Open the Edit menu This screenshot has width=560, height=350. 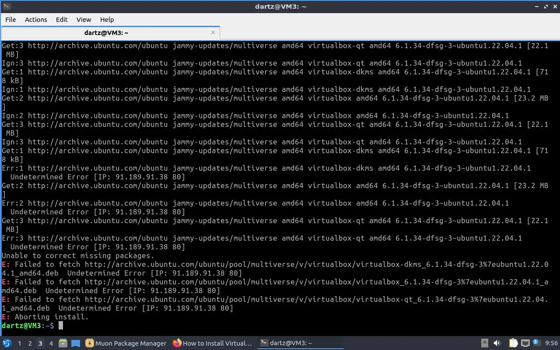(x=62, y=20)
